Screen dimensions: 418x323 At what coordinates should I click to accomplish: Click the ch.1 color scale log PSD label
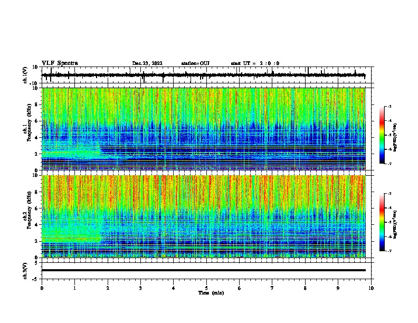pos(395,138)
